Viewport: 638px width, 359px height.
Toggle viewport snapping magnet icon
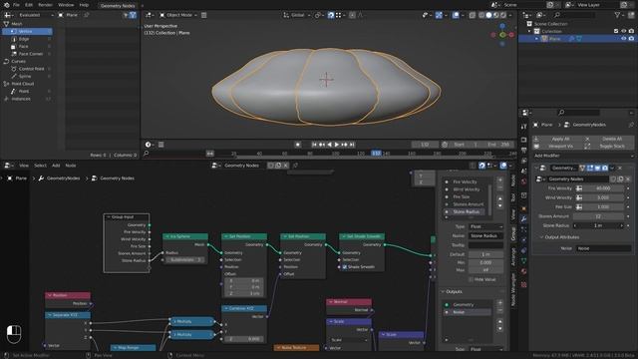[x=331, y=15]
